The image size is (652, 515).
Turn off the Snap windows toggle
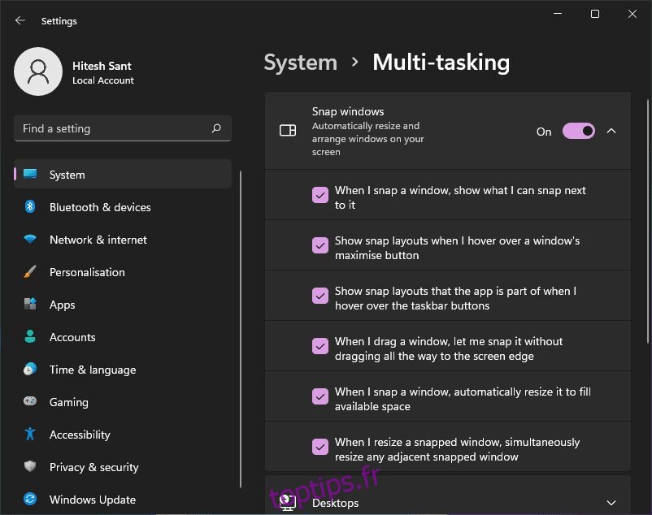coord(579,131)
